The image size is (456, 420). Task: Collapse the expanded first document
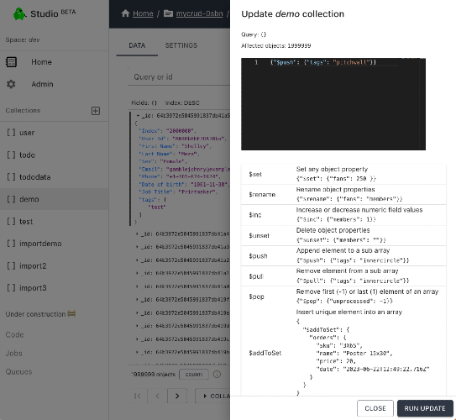coord(138,116)
